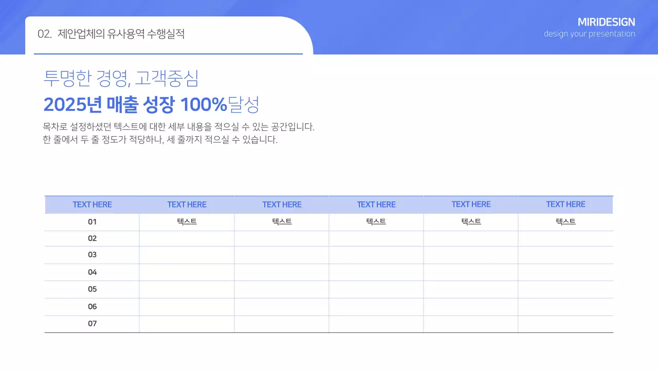
Task: Click the "텍스트" cell in the second column
Action: tap(187, 221)
